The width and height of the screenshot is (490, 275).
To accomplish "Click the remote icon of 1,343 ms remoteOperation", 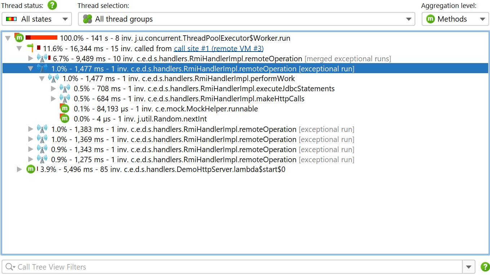I will [42, 149].
